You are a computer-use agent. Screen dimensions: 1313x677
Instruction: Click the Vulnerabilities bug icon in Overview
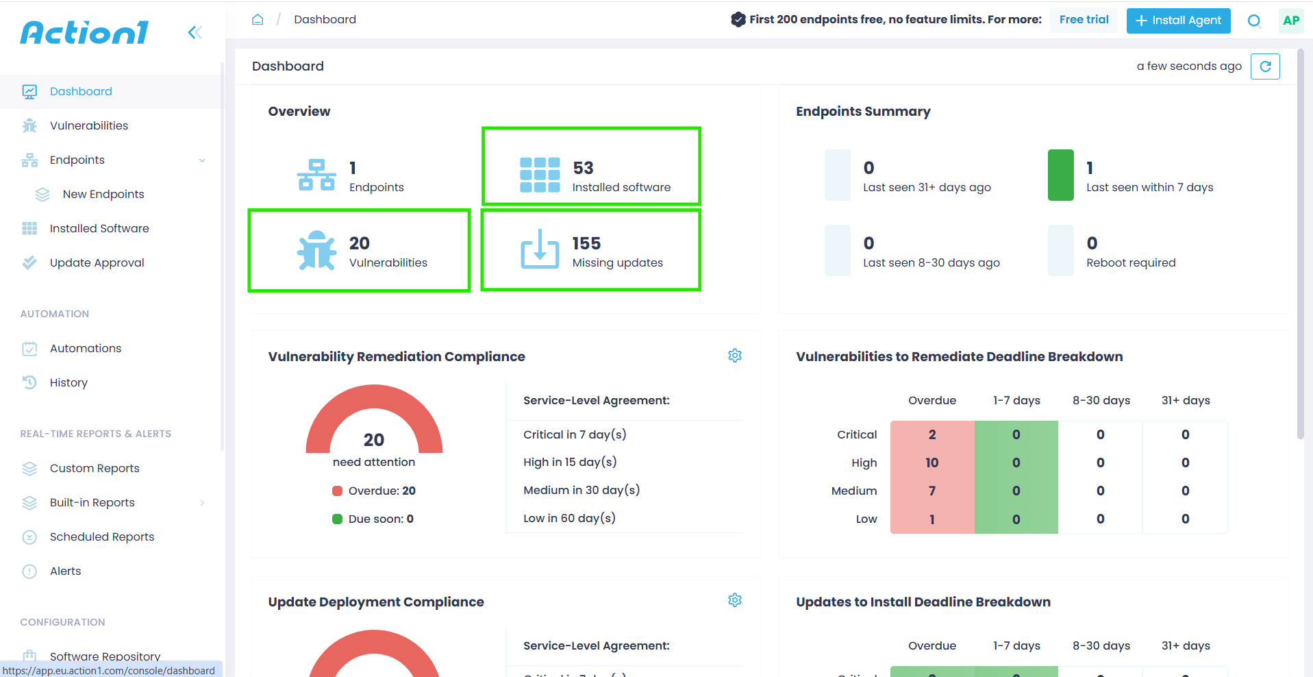point(316,250)
